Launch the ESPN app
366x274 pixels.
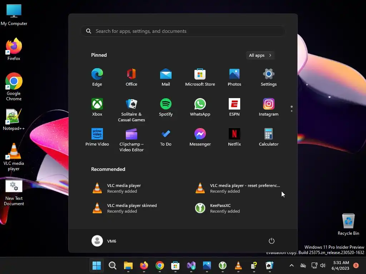coord(234,107)
